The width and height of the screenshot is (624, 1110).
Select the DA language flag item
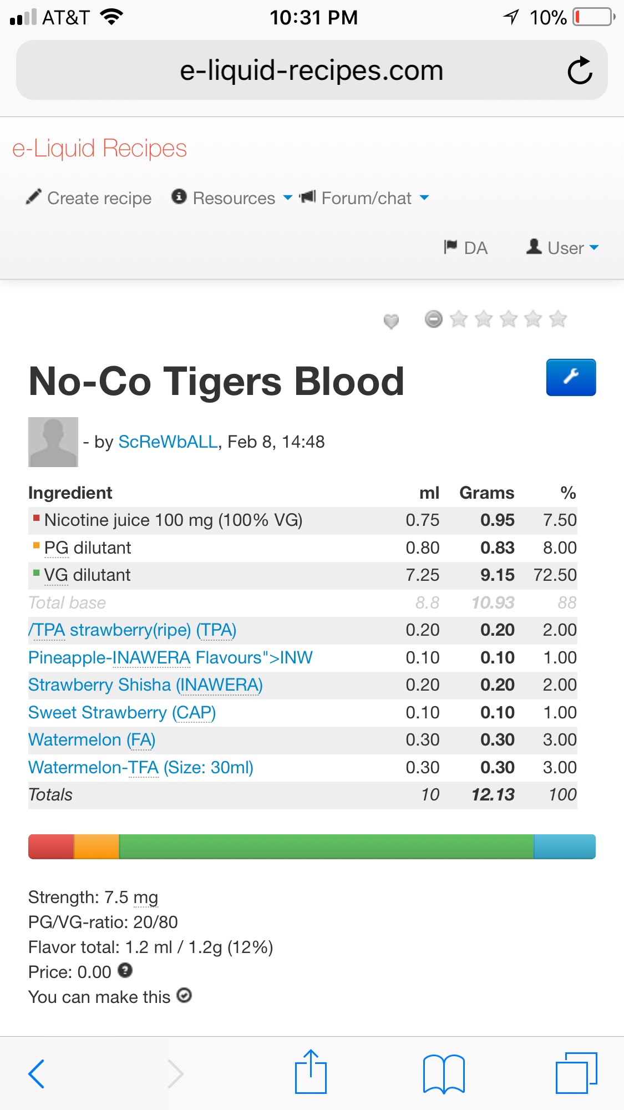[466, 247]
